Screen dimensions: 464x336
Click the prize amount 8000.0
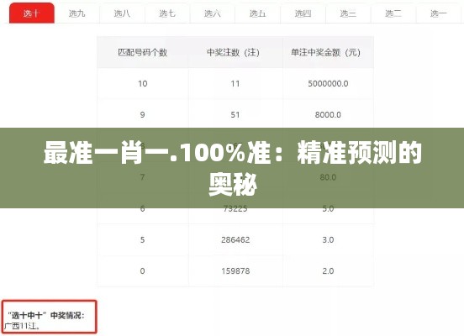(328, 115)
